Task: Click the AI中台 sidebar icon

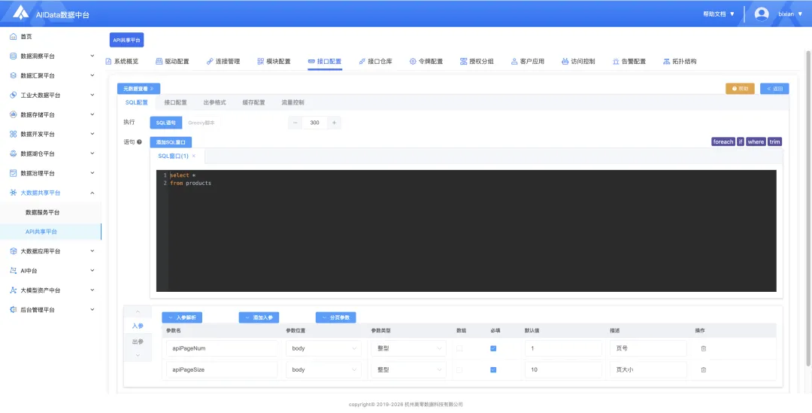Action: tap(14, 271)
